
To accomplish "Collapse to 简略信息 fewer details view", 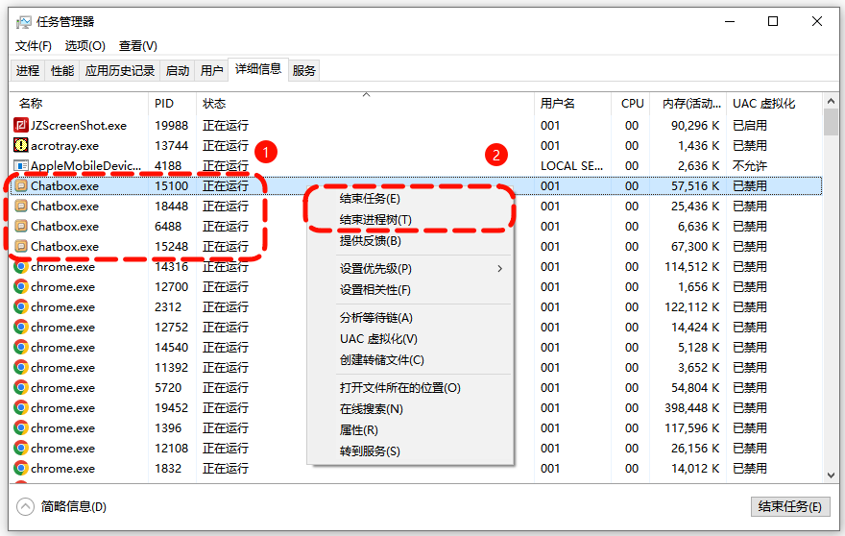I will pos(60,507).
